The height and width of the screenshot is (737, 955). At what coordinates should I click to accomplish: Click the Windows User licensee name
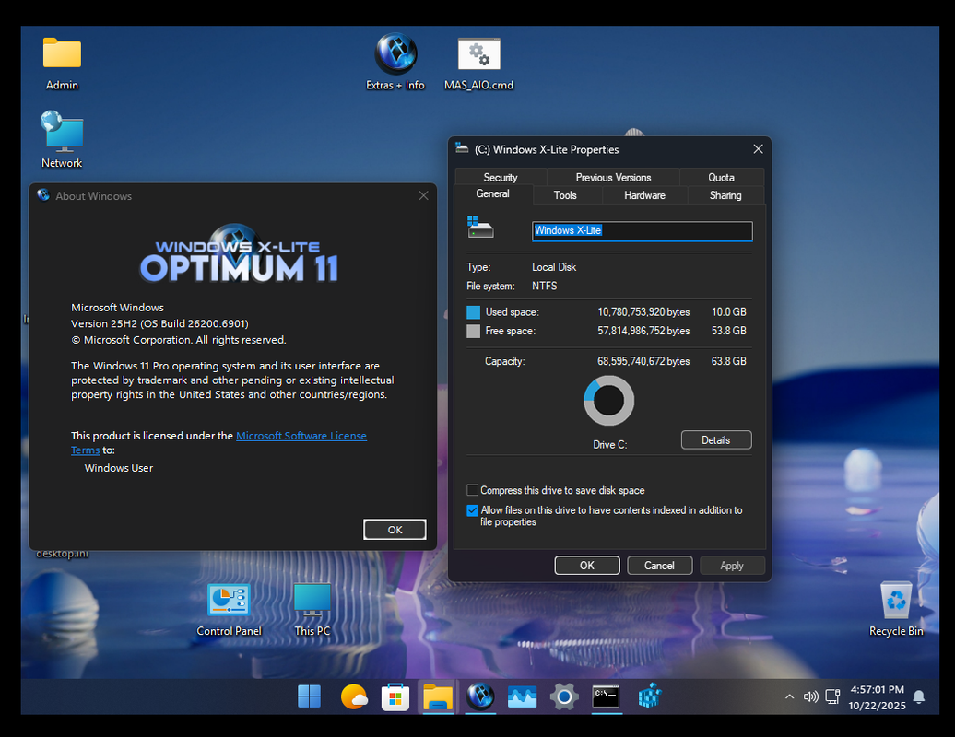(x=119, y=468)
